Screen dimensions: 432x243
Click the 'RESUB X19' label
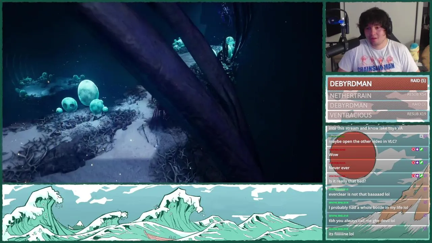click(x=416, y=114)
